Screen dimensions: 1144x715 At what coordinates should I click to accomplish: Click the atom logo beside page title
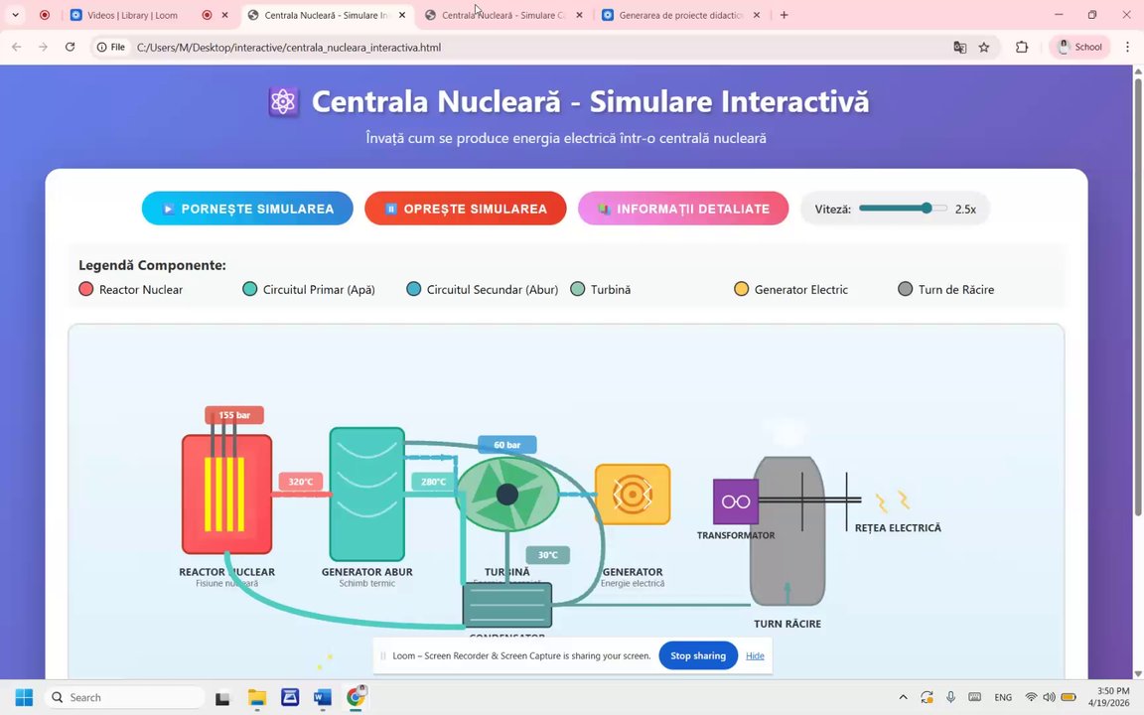coord(283,101)
